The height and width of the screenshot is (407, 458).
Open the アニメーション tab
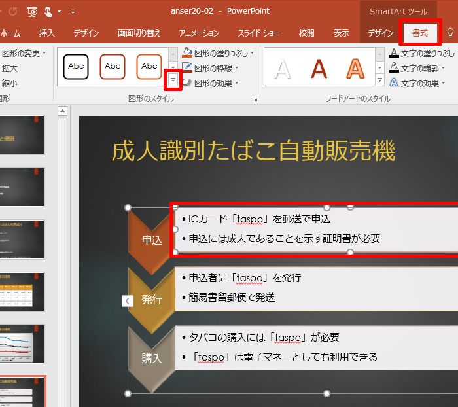(x=199, y=33)
